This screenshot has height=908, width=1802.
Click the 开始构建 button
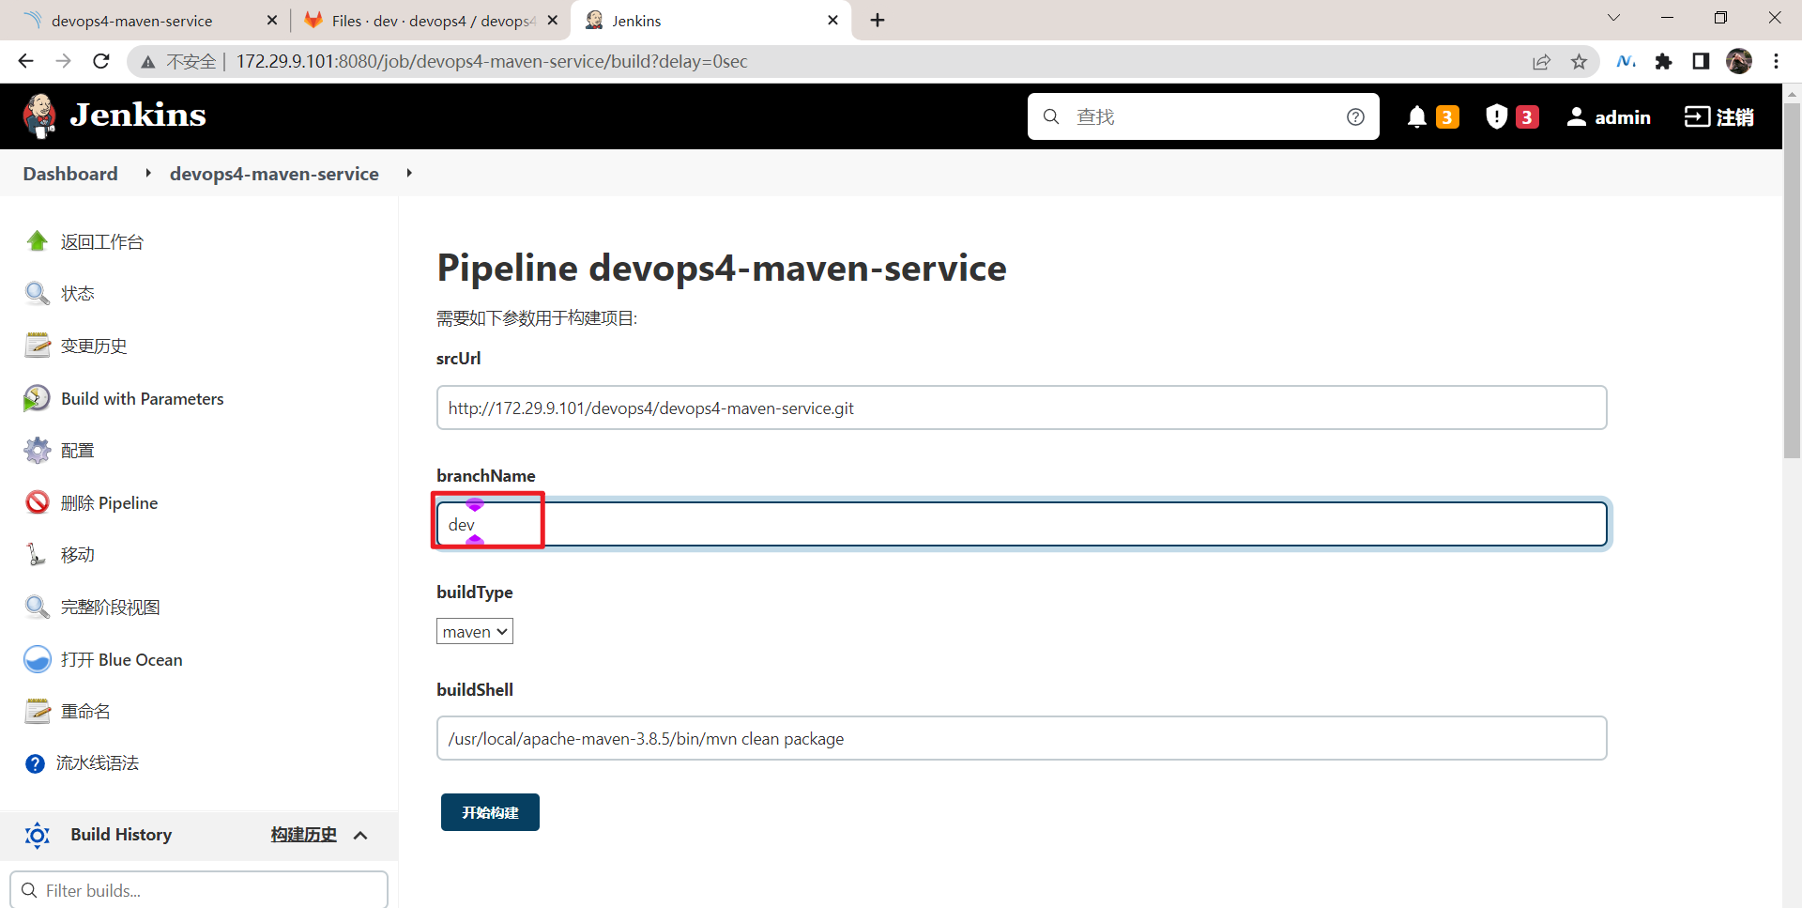(x=490, y=812)
